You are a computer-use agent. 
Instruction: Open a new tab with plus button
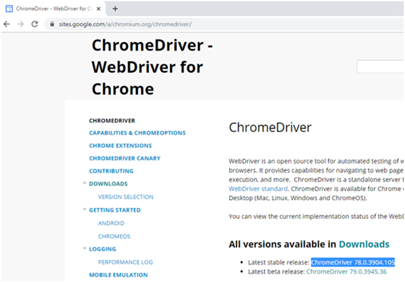coord(115,9)
